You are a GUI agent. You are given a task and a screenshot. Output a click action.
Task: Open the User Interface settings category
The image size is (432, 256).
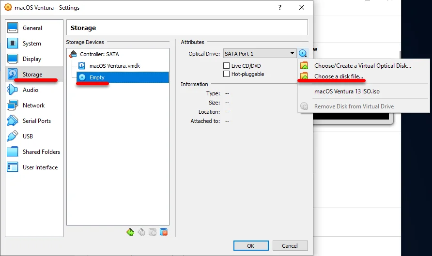point(34,167)
